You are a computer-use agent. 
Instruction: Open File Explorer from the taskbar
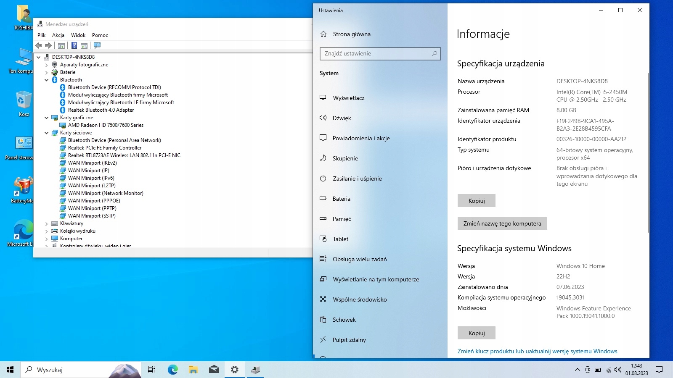pyautogui.click(x=193, y=370)
